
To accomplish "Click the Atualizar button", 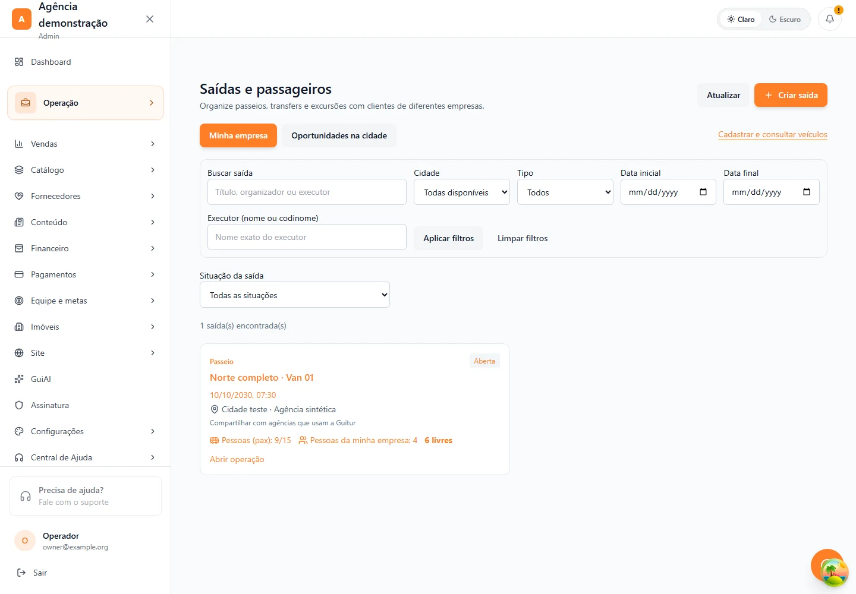I will point(723,95).
